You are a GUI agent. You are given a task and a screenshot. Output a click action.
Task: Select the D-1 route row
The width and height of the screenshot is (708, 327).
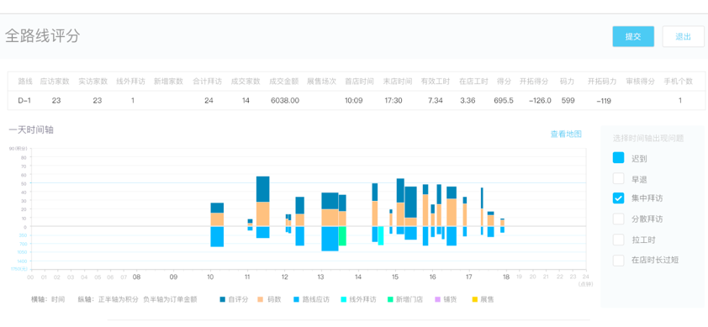357,101
